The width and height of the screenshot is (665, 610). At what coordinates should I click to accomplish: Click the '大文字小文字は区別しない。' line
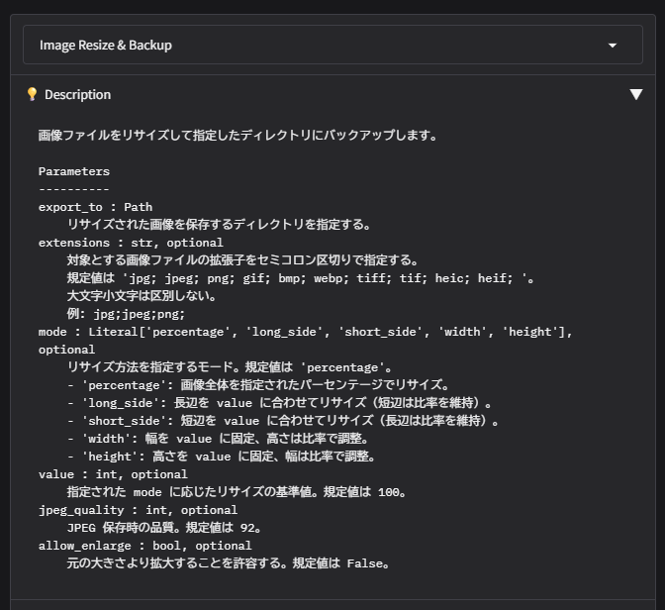tap(142, 296)
